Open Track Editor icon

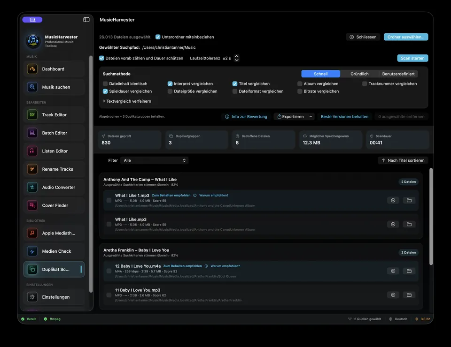click(32, 114)
